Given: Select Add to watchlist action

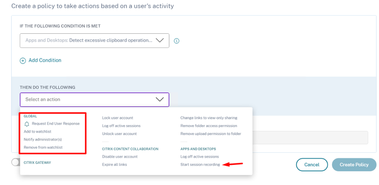Looking at the screenshot, I should coord(37,132).
